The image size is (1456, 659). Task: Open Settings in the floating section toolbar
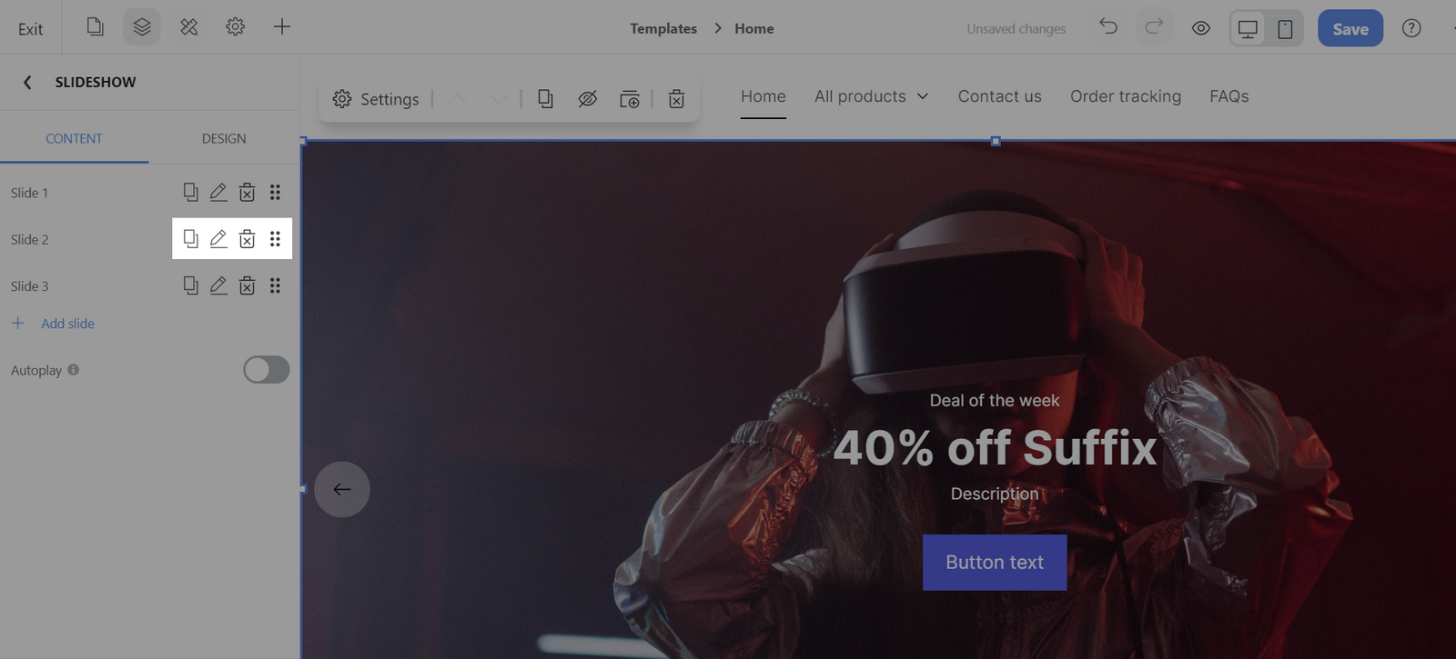[376, 99]
